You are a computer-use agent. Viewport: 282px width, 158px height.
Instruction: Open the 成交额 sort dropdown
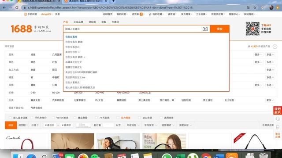click(23, 125)
